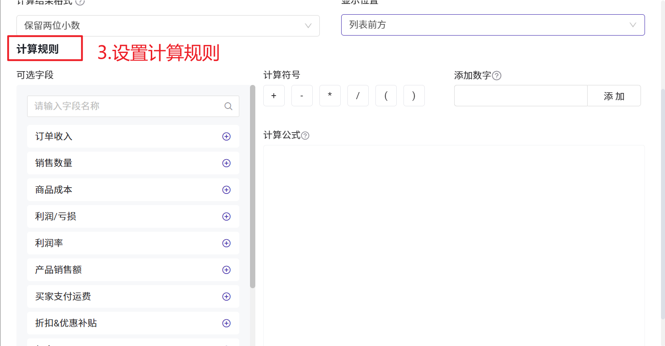665x346 pixels.
Task: Insert the plus operator symbol
Action: (x=274, y=96)
